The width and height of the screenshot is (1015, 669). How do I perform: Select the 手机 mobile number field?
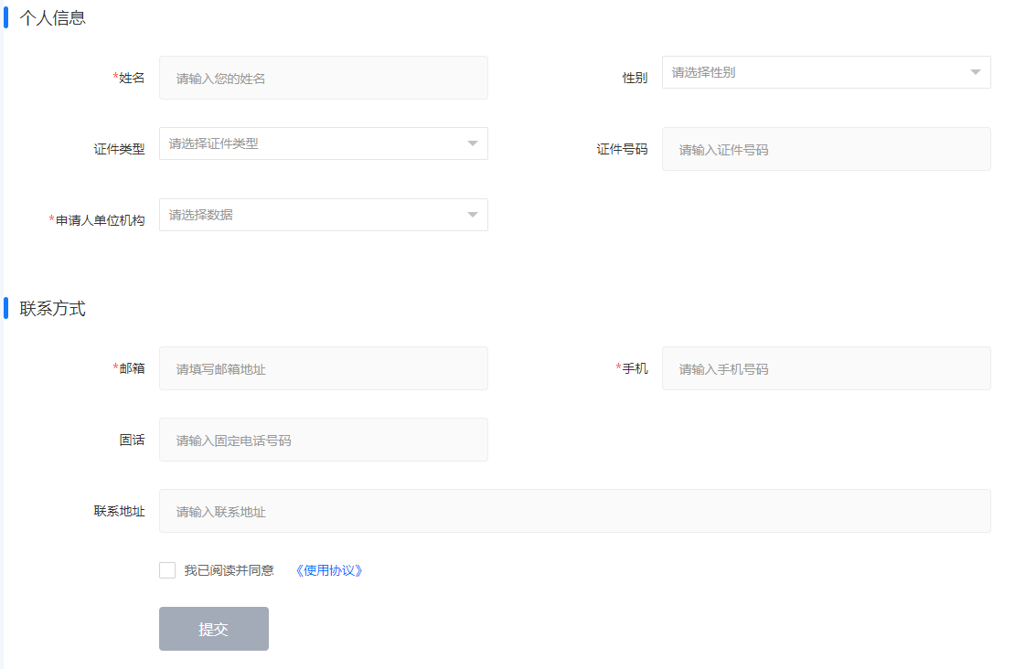(x=826, y=368)
